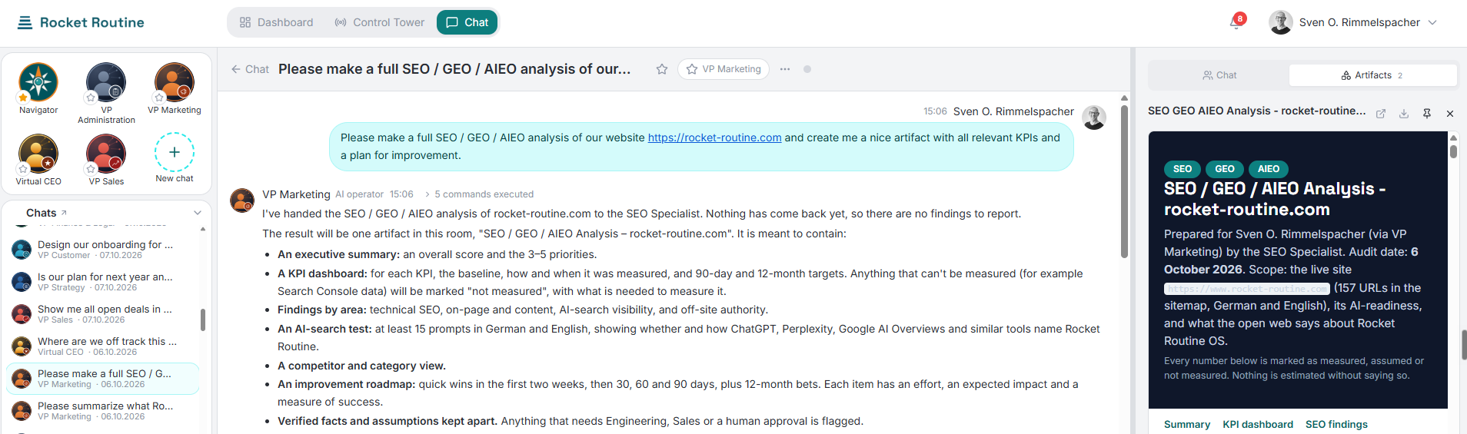The height and width of the screenshot is (434, 1467).
Task: Click the AIEO tag pill in artifact
Action: click(1269, 169)
